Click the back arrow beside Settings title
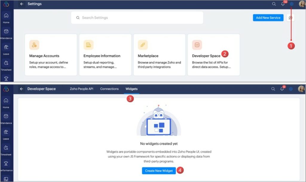Viewport: 306px width, 182px height. click(x=22, y=4)
